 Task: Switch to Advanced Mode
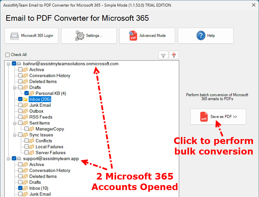click(147, 36)
